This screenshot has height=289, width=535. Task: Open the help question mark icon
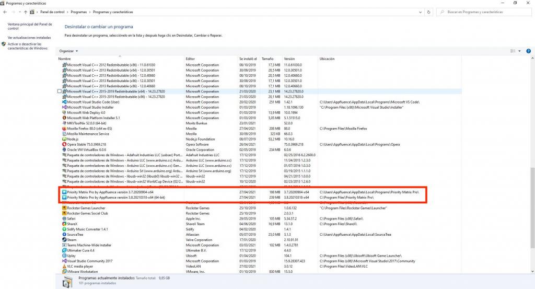point(528,51)
